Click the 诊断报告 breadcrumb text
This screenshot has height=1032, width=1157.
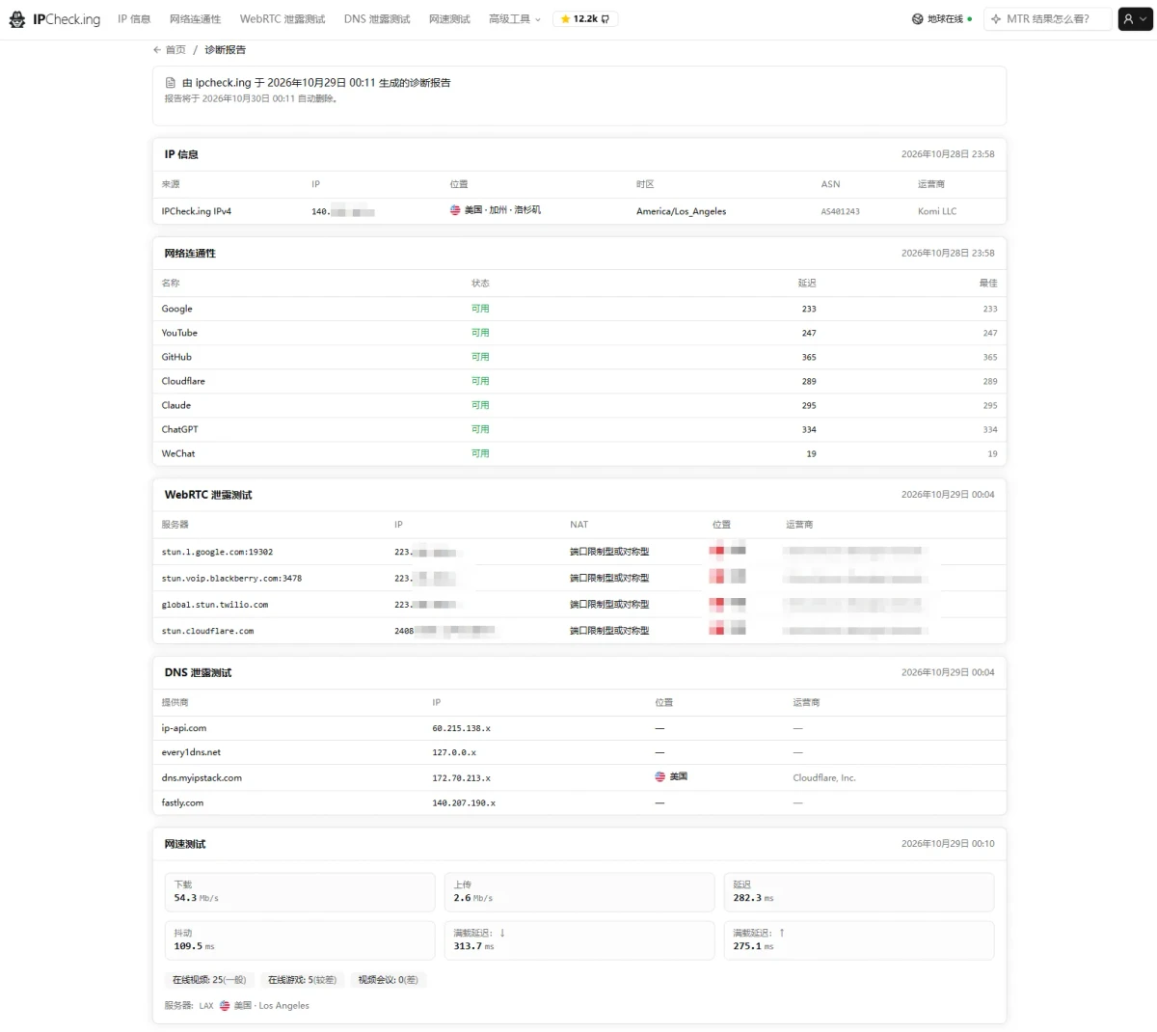coord(225,49)
